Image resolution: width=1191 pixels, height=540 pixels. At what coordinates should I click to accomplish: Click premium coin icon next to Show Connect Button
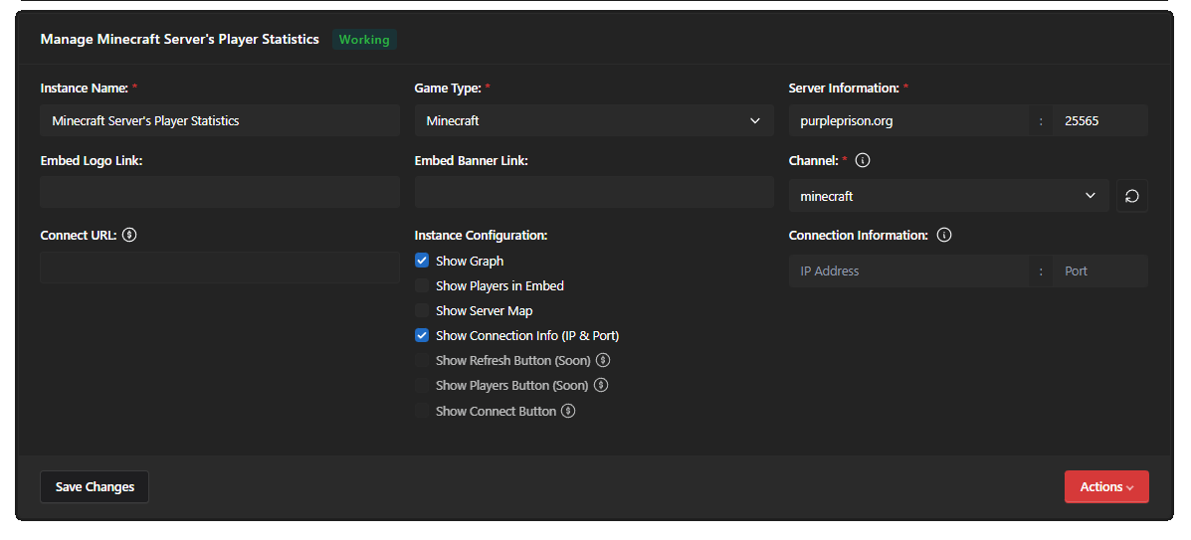[x=568, y=411]
